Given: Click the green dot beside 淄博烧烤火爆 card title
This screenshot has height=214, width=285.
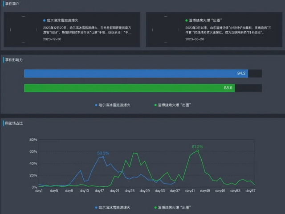Looking at the screenshot, I should 187,21.
